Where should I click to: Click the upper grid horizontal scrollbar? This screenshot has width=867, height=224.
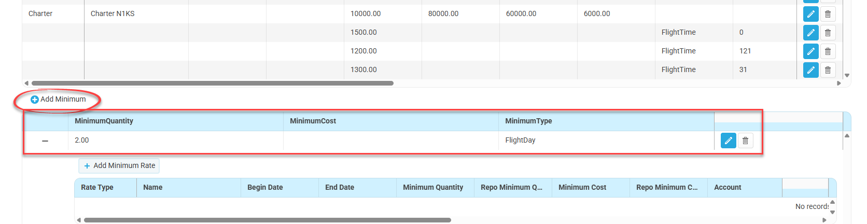click(213, 83)
